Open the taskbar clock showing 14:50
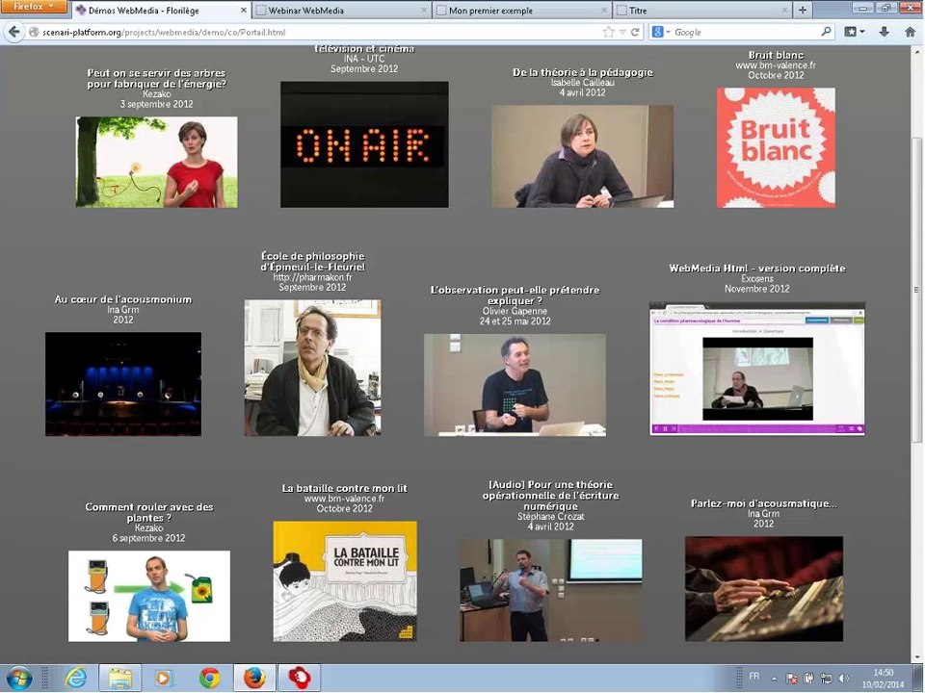 tap(884, 679)
